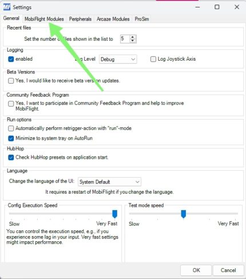Enable receiving beta version updates
Screen dimensions: 246x279
point(11,81)
